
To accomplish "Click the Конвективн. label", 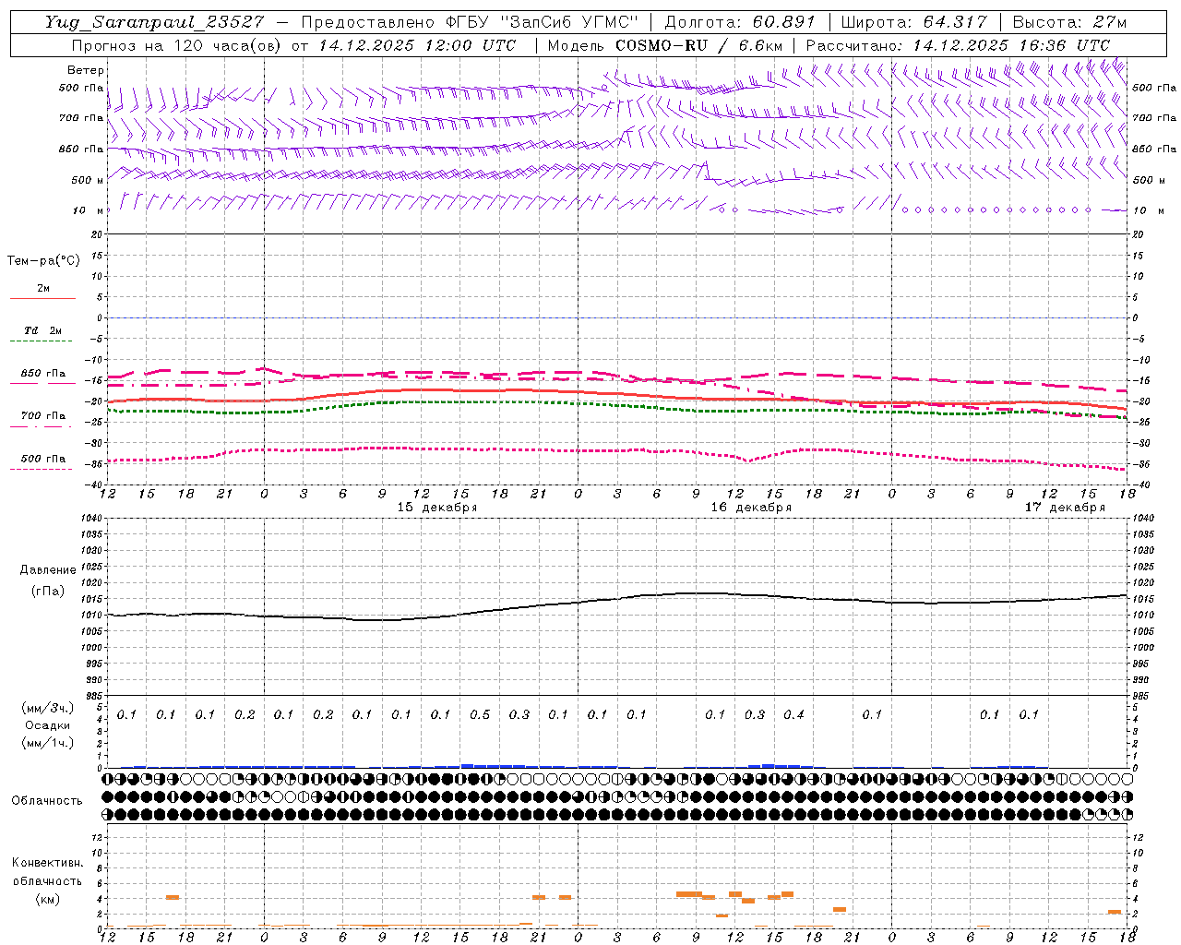I will [x=47, y=863].
